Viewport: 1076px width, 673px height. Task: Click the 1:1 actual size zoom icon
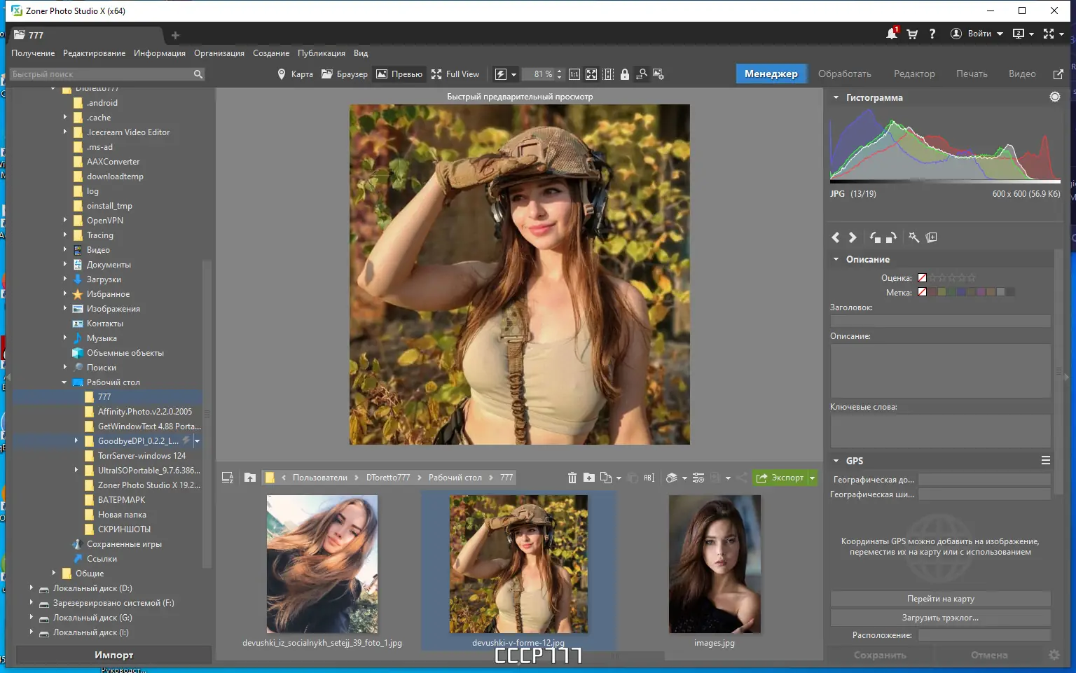(574, 74)
